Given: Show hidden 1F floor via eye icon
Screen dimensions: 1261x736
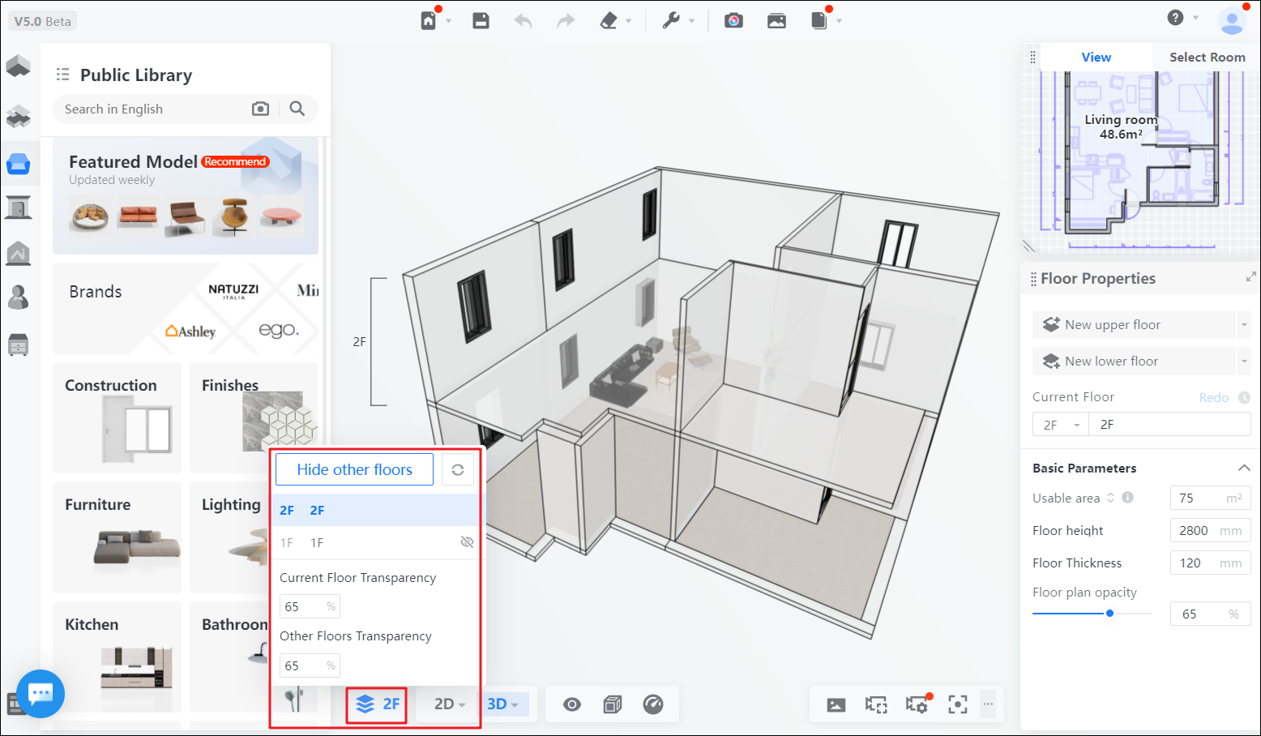Looking at the screenshot, I should coord(467,542).
